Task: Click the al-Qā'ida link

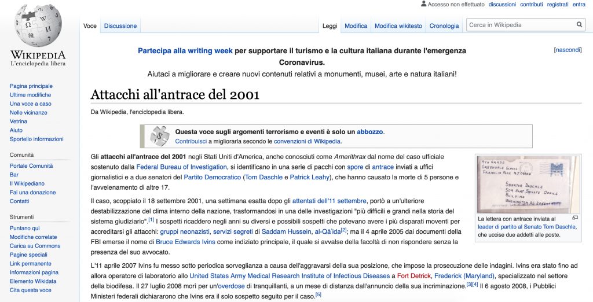Action: 328,231
